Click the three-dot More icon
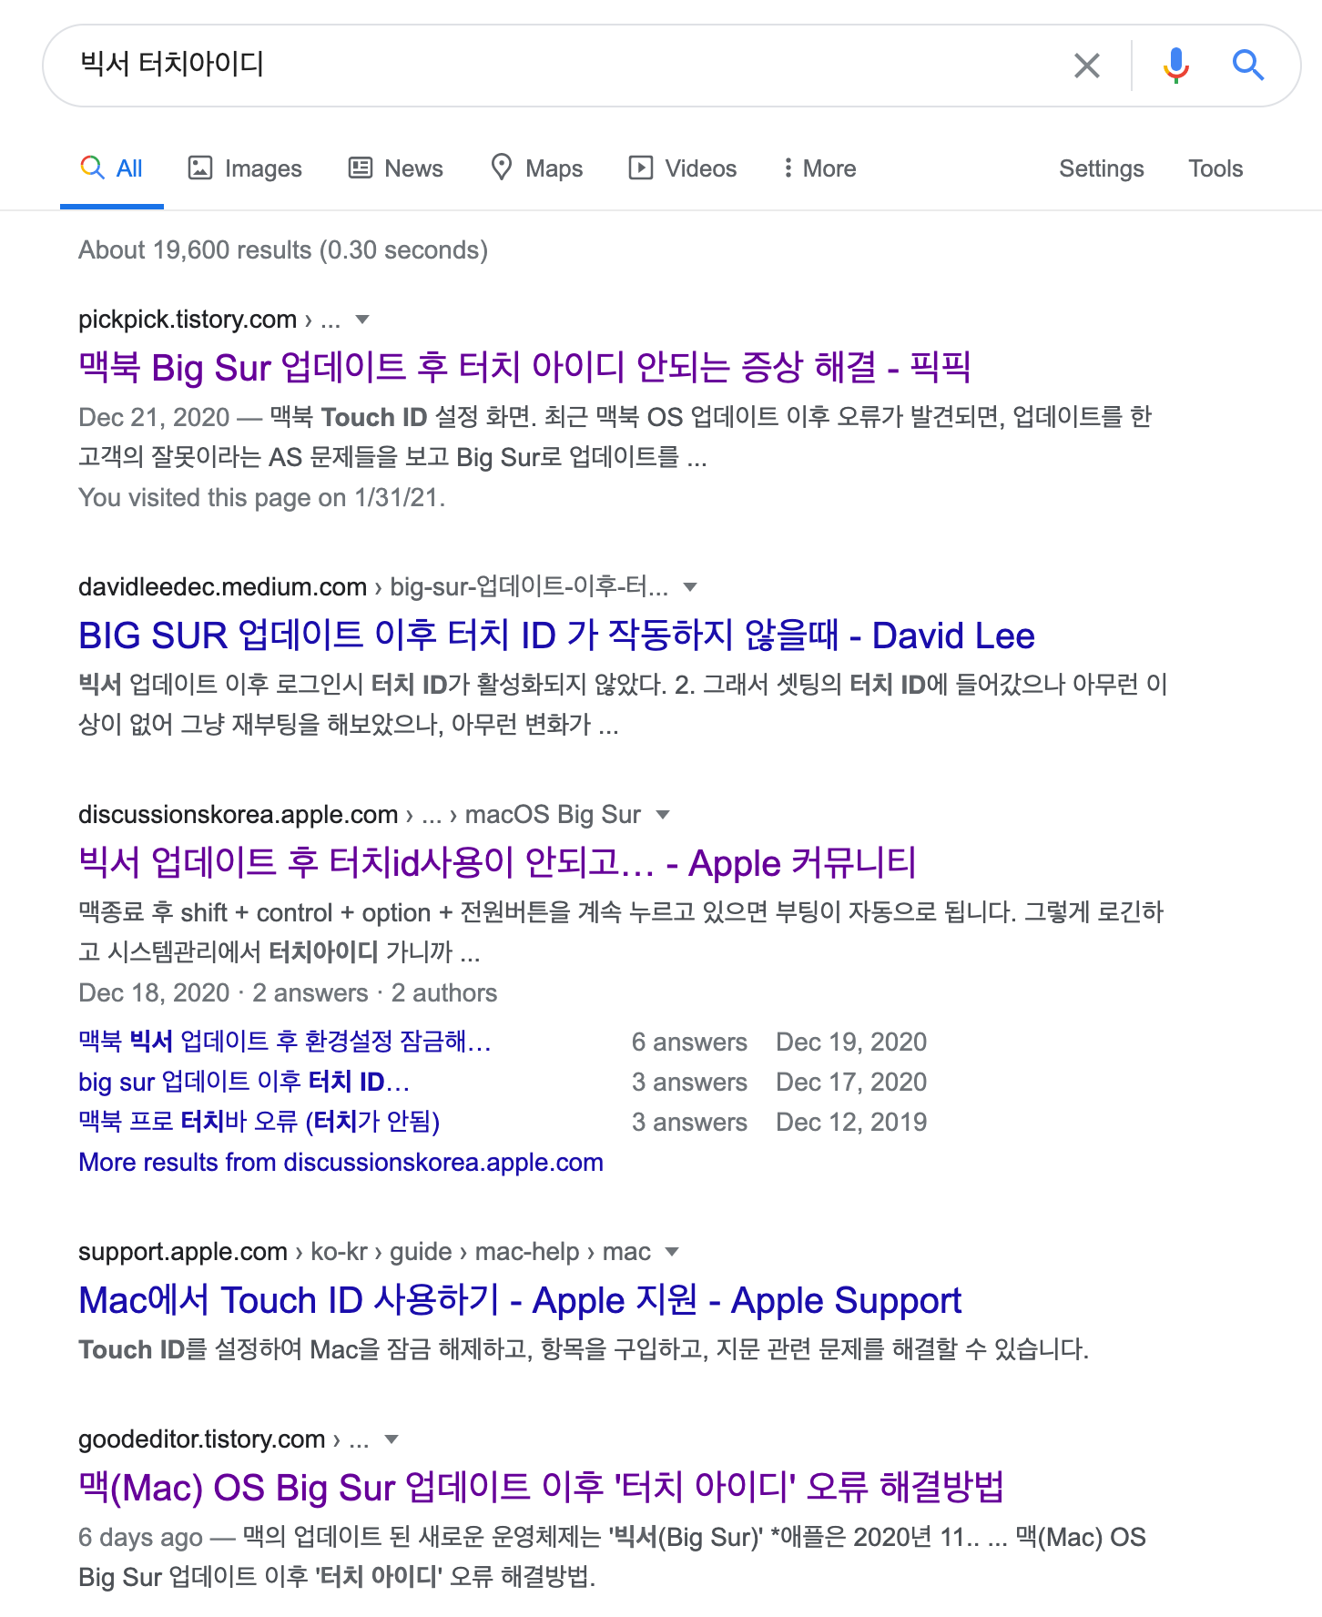Screen dimensions: 1322x1617 788,168
